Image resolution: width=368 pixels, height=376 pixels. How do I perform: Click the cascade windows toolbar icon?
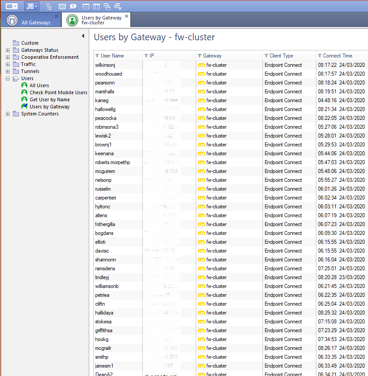pos(106,6)
